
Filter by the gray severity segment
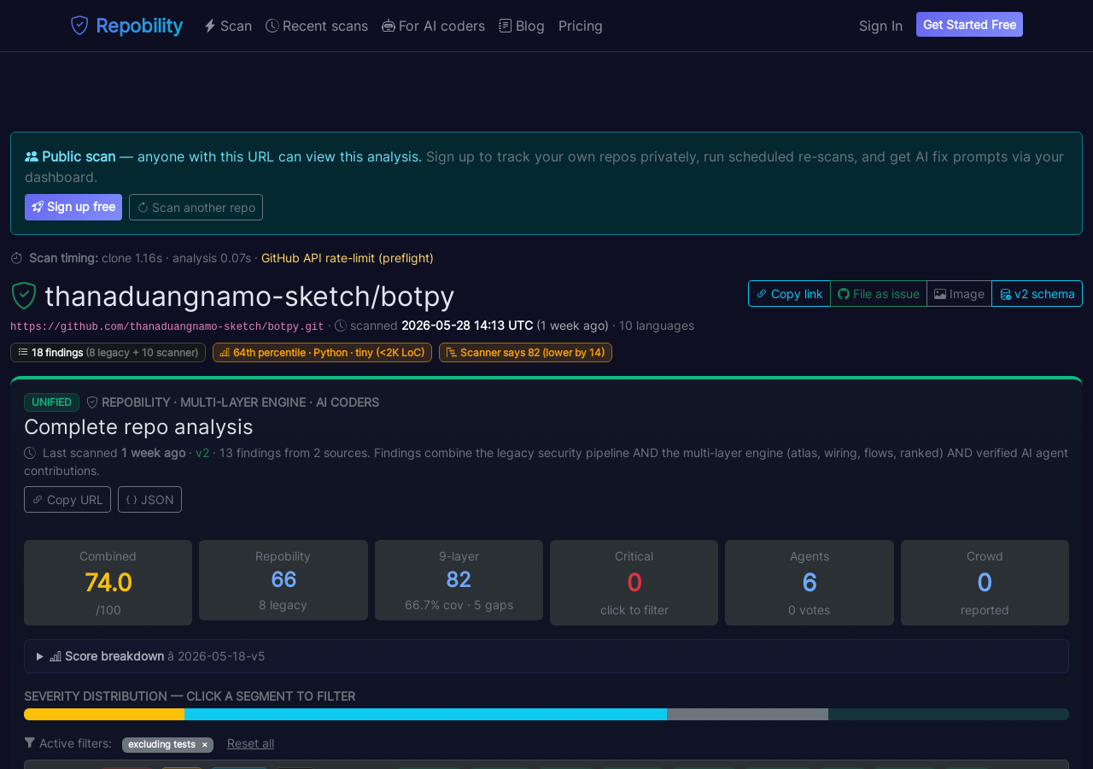click(747, 714)
